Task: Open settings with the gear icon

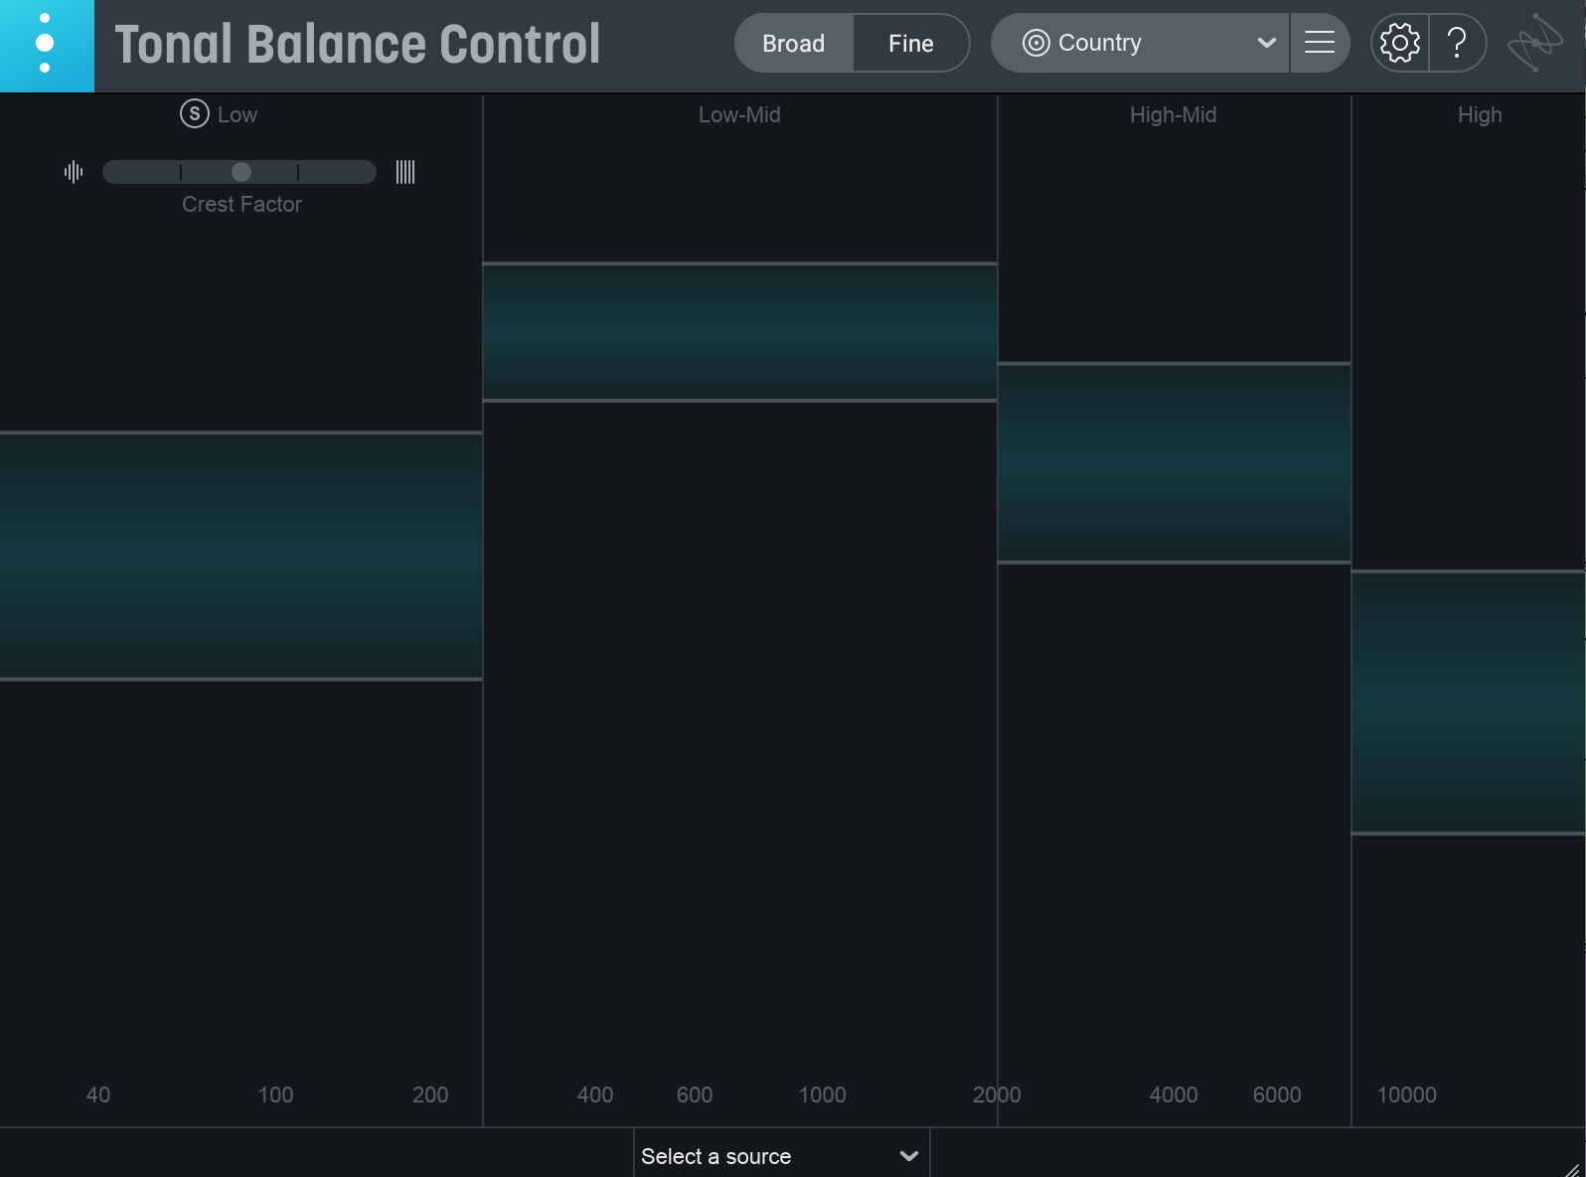Action: point(1399,43)
